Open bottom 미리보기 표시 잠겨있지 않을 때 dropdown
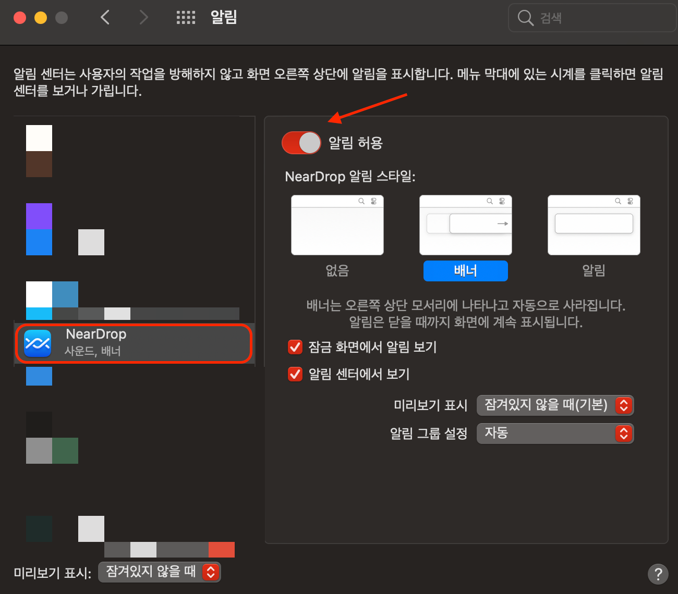The height and width of the screenshot is (594, 678). [x=160, y=572]
